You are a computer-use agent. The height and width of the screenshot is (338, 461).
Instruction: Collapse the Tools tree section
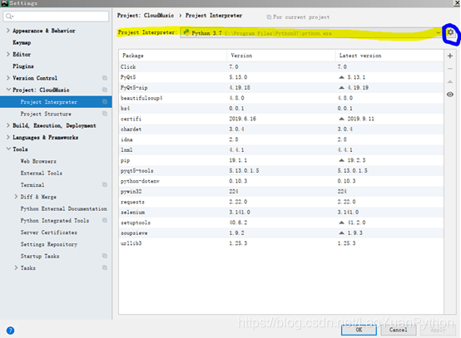point(8,149)
